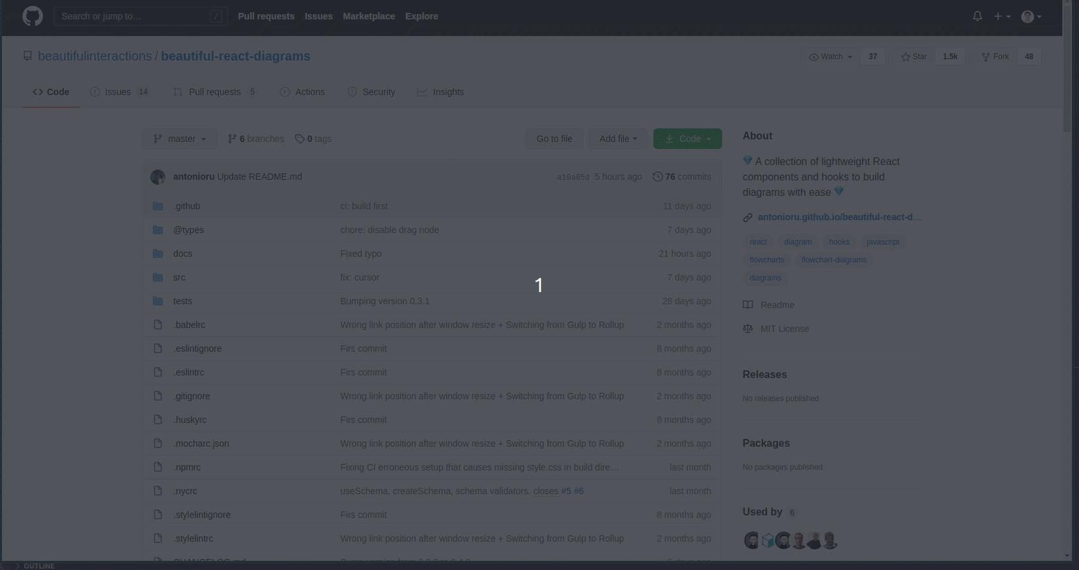The width and height of the screenshot is (1079, 570).
Task: Open the master branch dropdown
Action: click(180, 139)
